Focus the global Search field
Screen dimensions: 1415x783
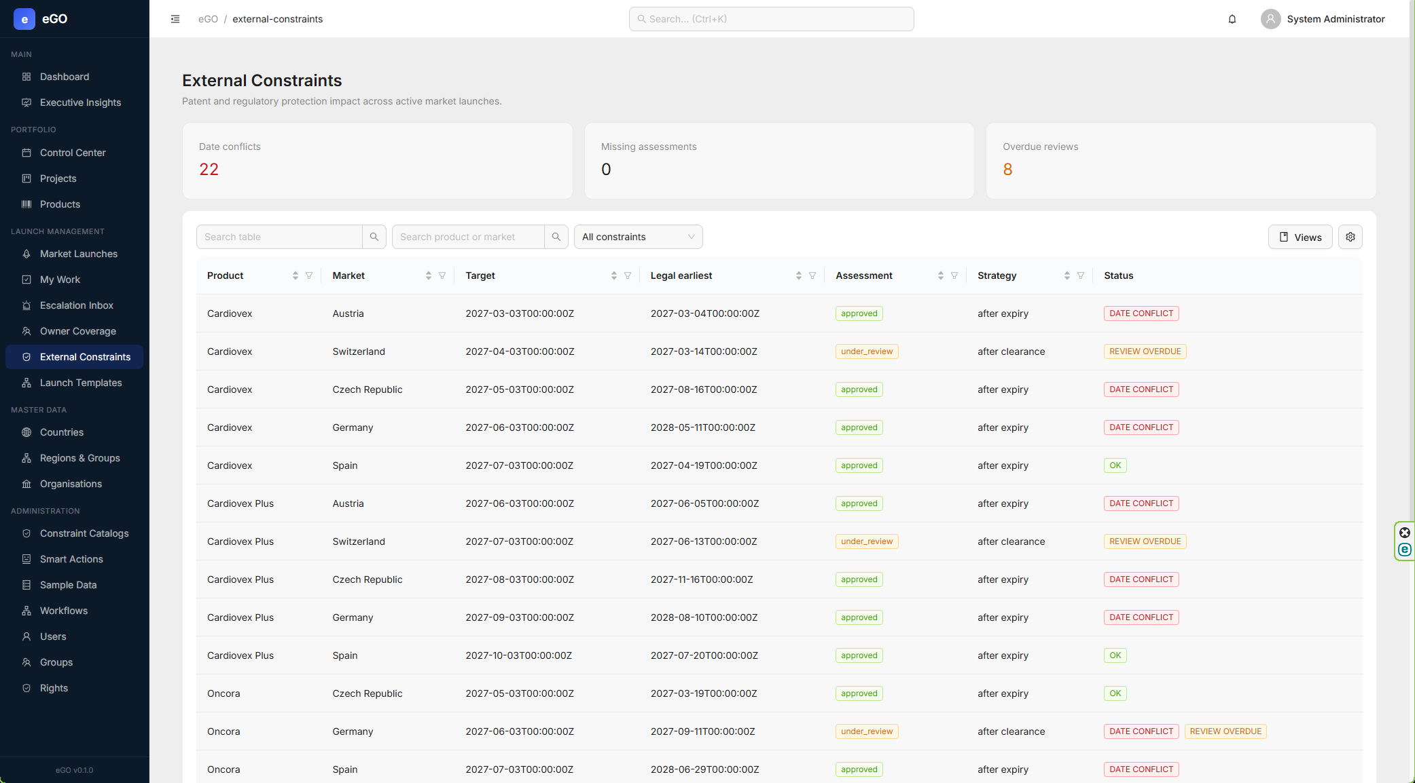click(x=771, y=19)
